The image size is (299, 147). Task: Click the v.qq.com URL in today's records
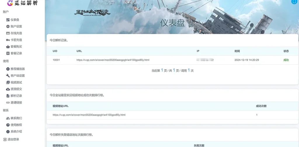coord(113,60)
